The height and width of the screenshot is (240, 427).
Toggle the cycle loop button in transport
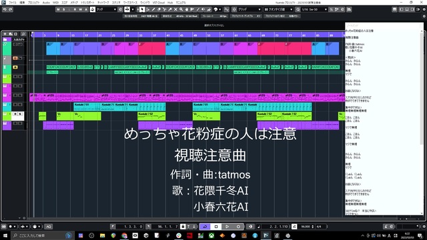point(205,227)
